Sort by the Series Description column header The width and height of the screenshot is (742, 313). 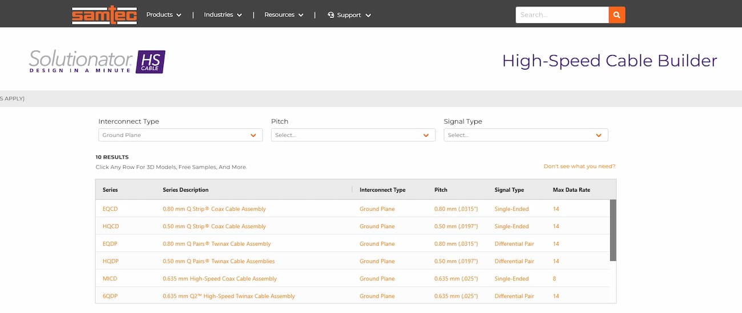(185, 190)
